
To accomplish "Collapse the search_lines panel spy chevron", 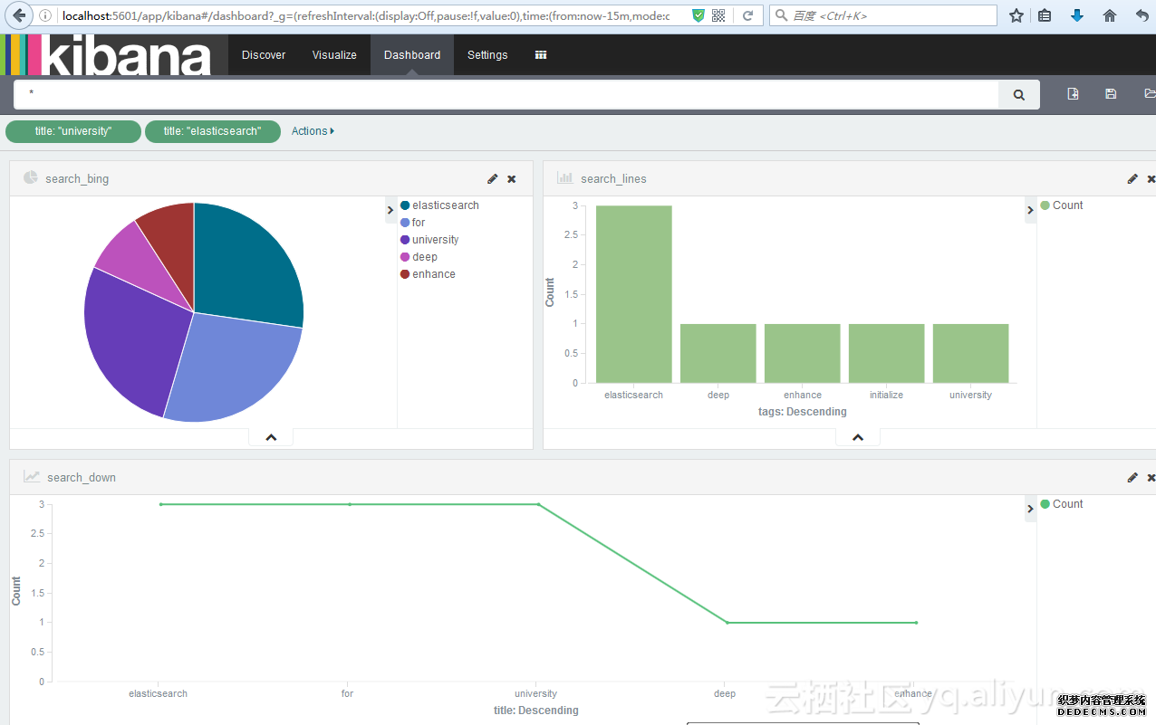I will click(x=858, y=438).
